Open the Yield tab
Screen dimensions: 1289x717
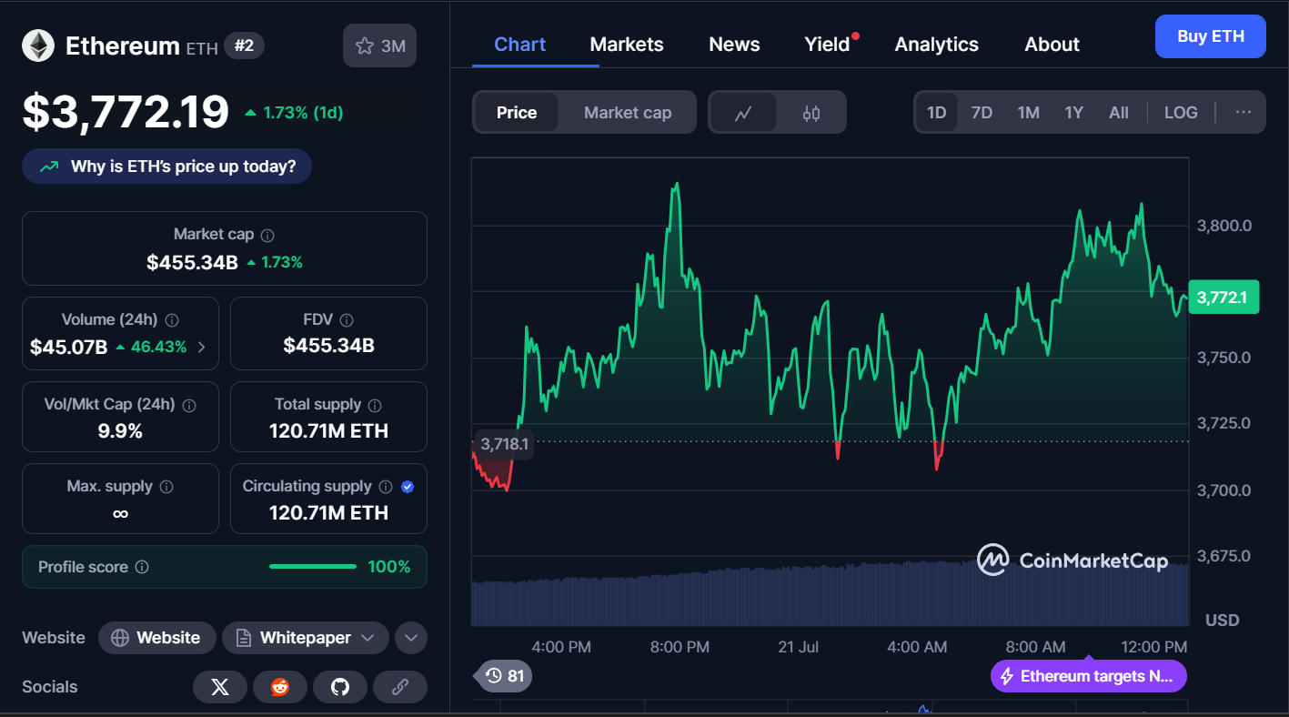pos(827,45)
